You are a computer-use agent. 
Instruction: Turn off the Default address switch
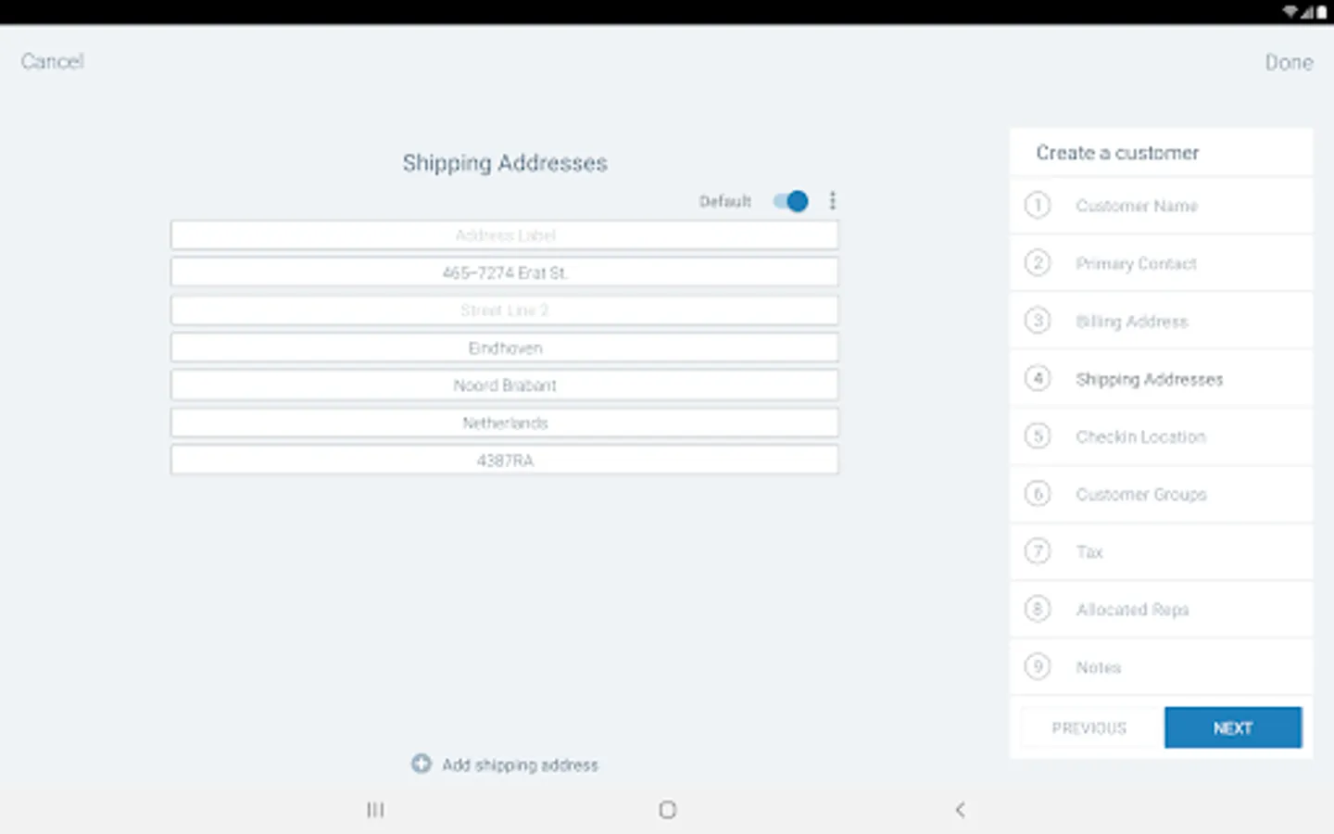coord(791,201)
